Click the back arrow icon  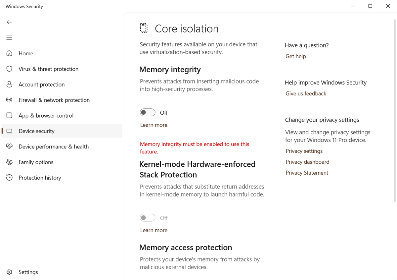point(9,22)
